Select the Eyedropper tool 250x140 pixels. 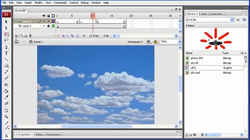[6, 97]
